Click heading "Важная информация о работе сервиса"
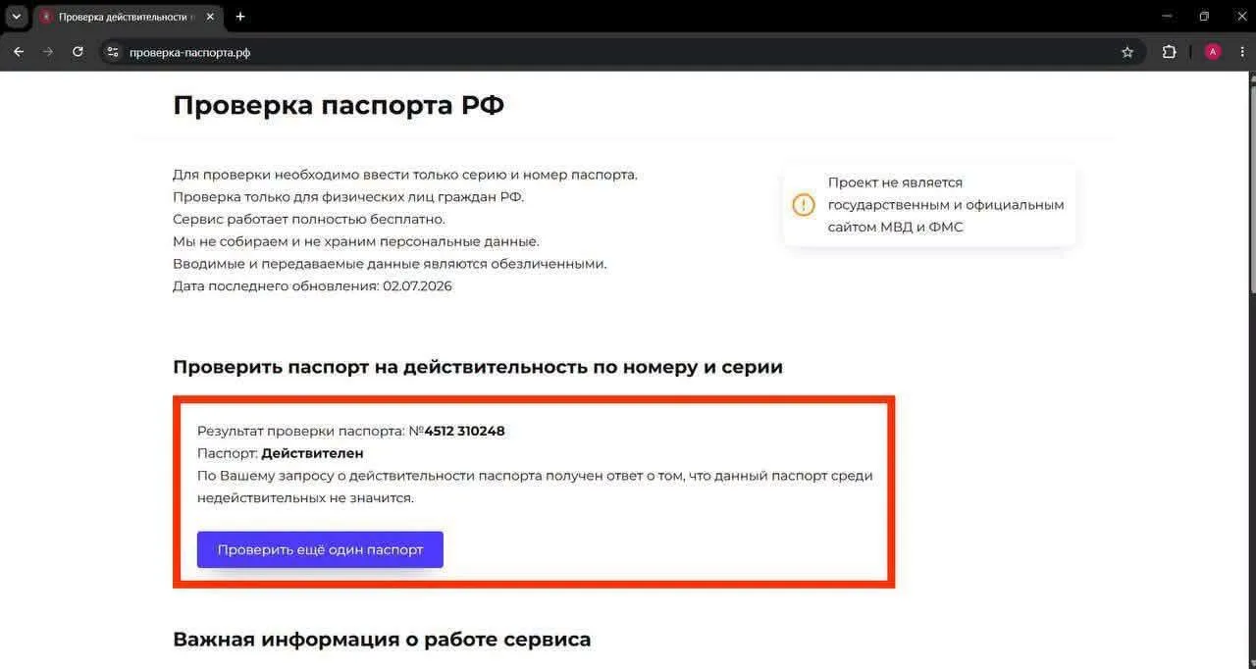 click(382, 640)
